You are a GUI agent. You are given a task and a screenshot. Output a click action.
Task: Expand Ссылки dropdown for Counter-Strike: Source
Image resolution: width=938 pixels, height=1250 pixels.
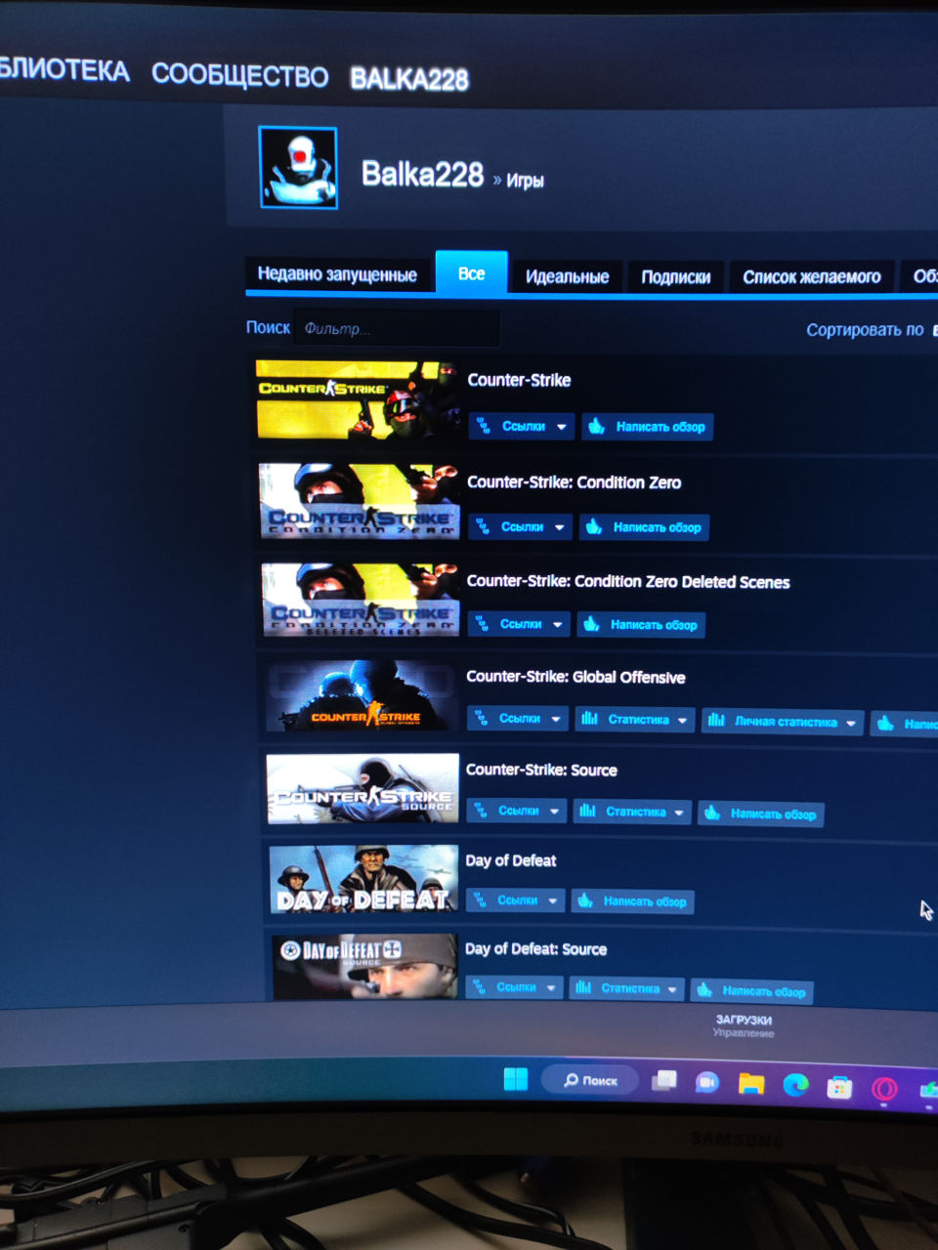point(516,811)
